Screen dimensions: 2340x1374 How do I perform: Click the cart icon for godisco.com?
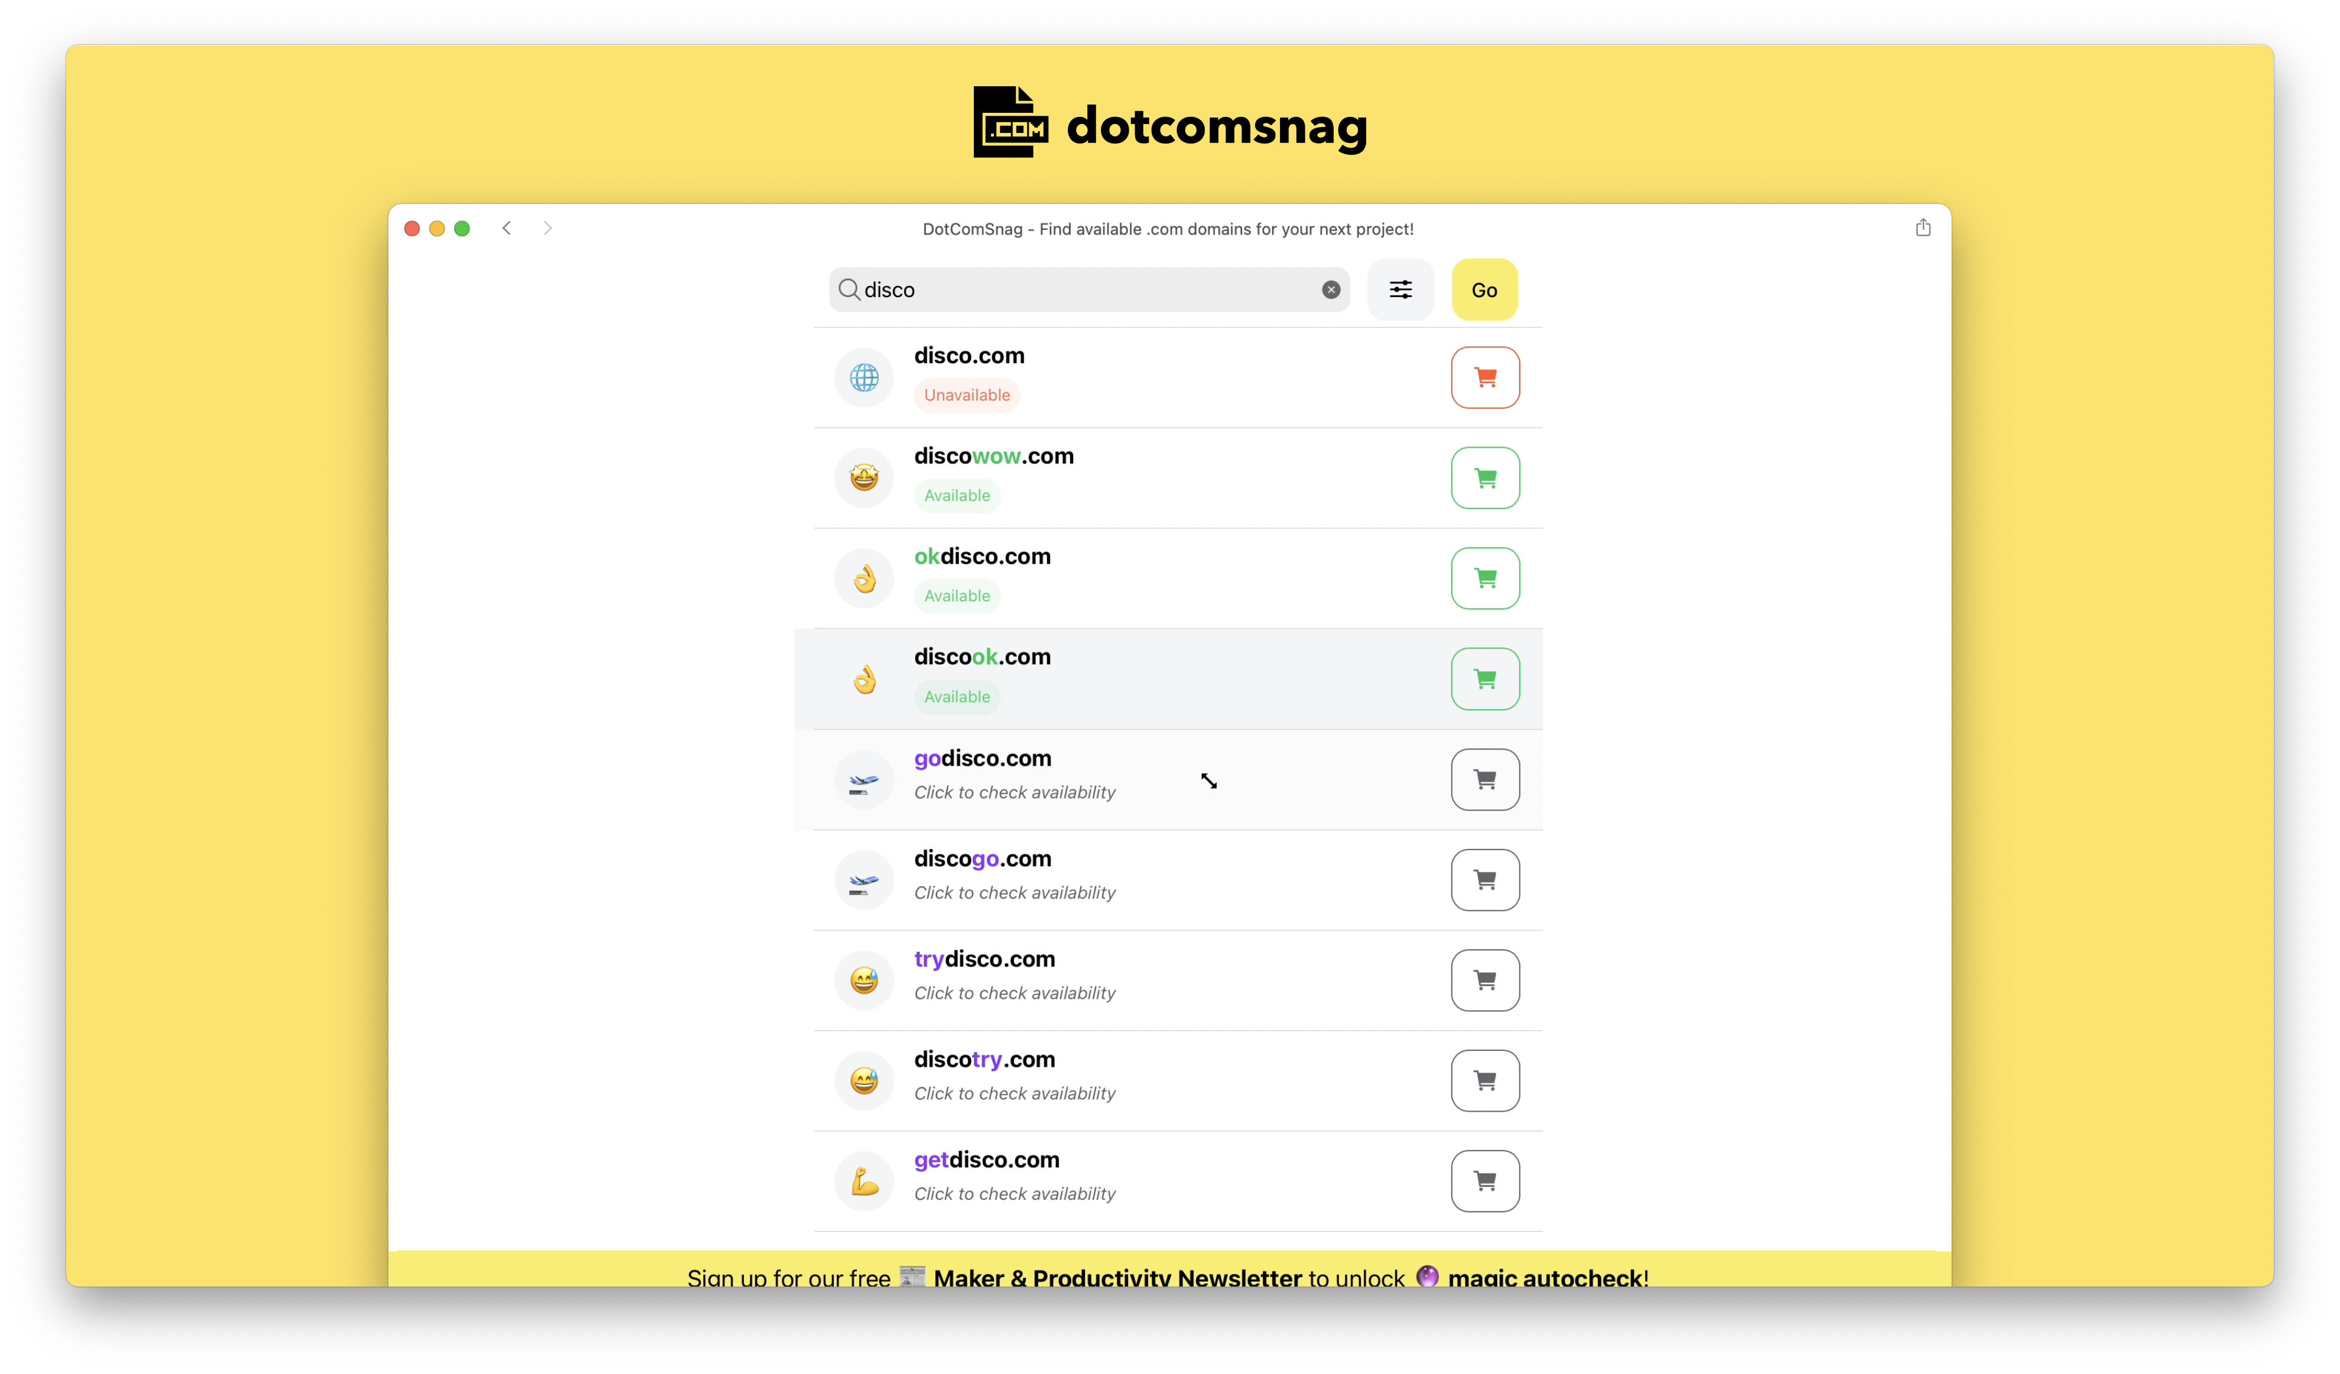click(x=1485, y=780)
